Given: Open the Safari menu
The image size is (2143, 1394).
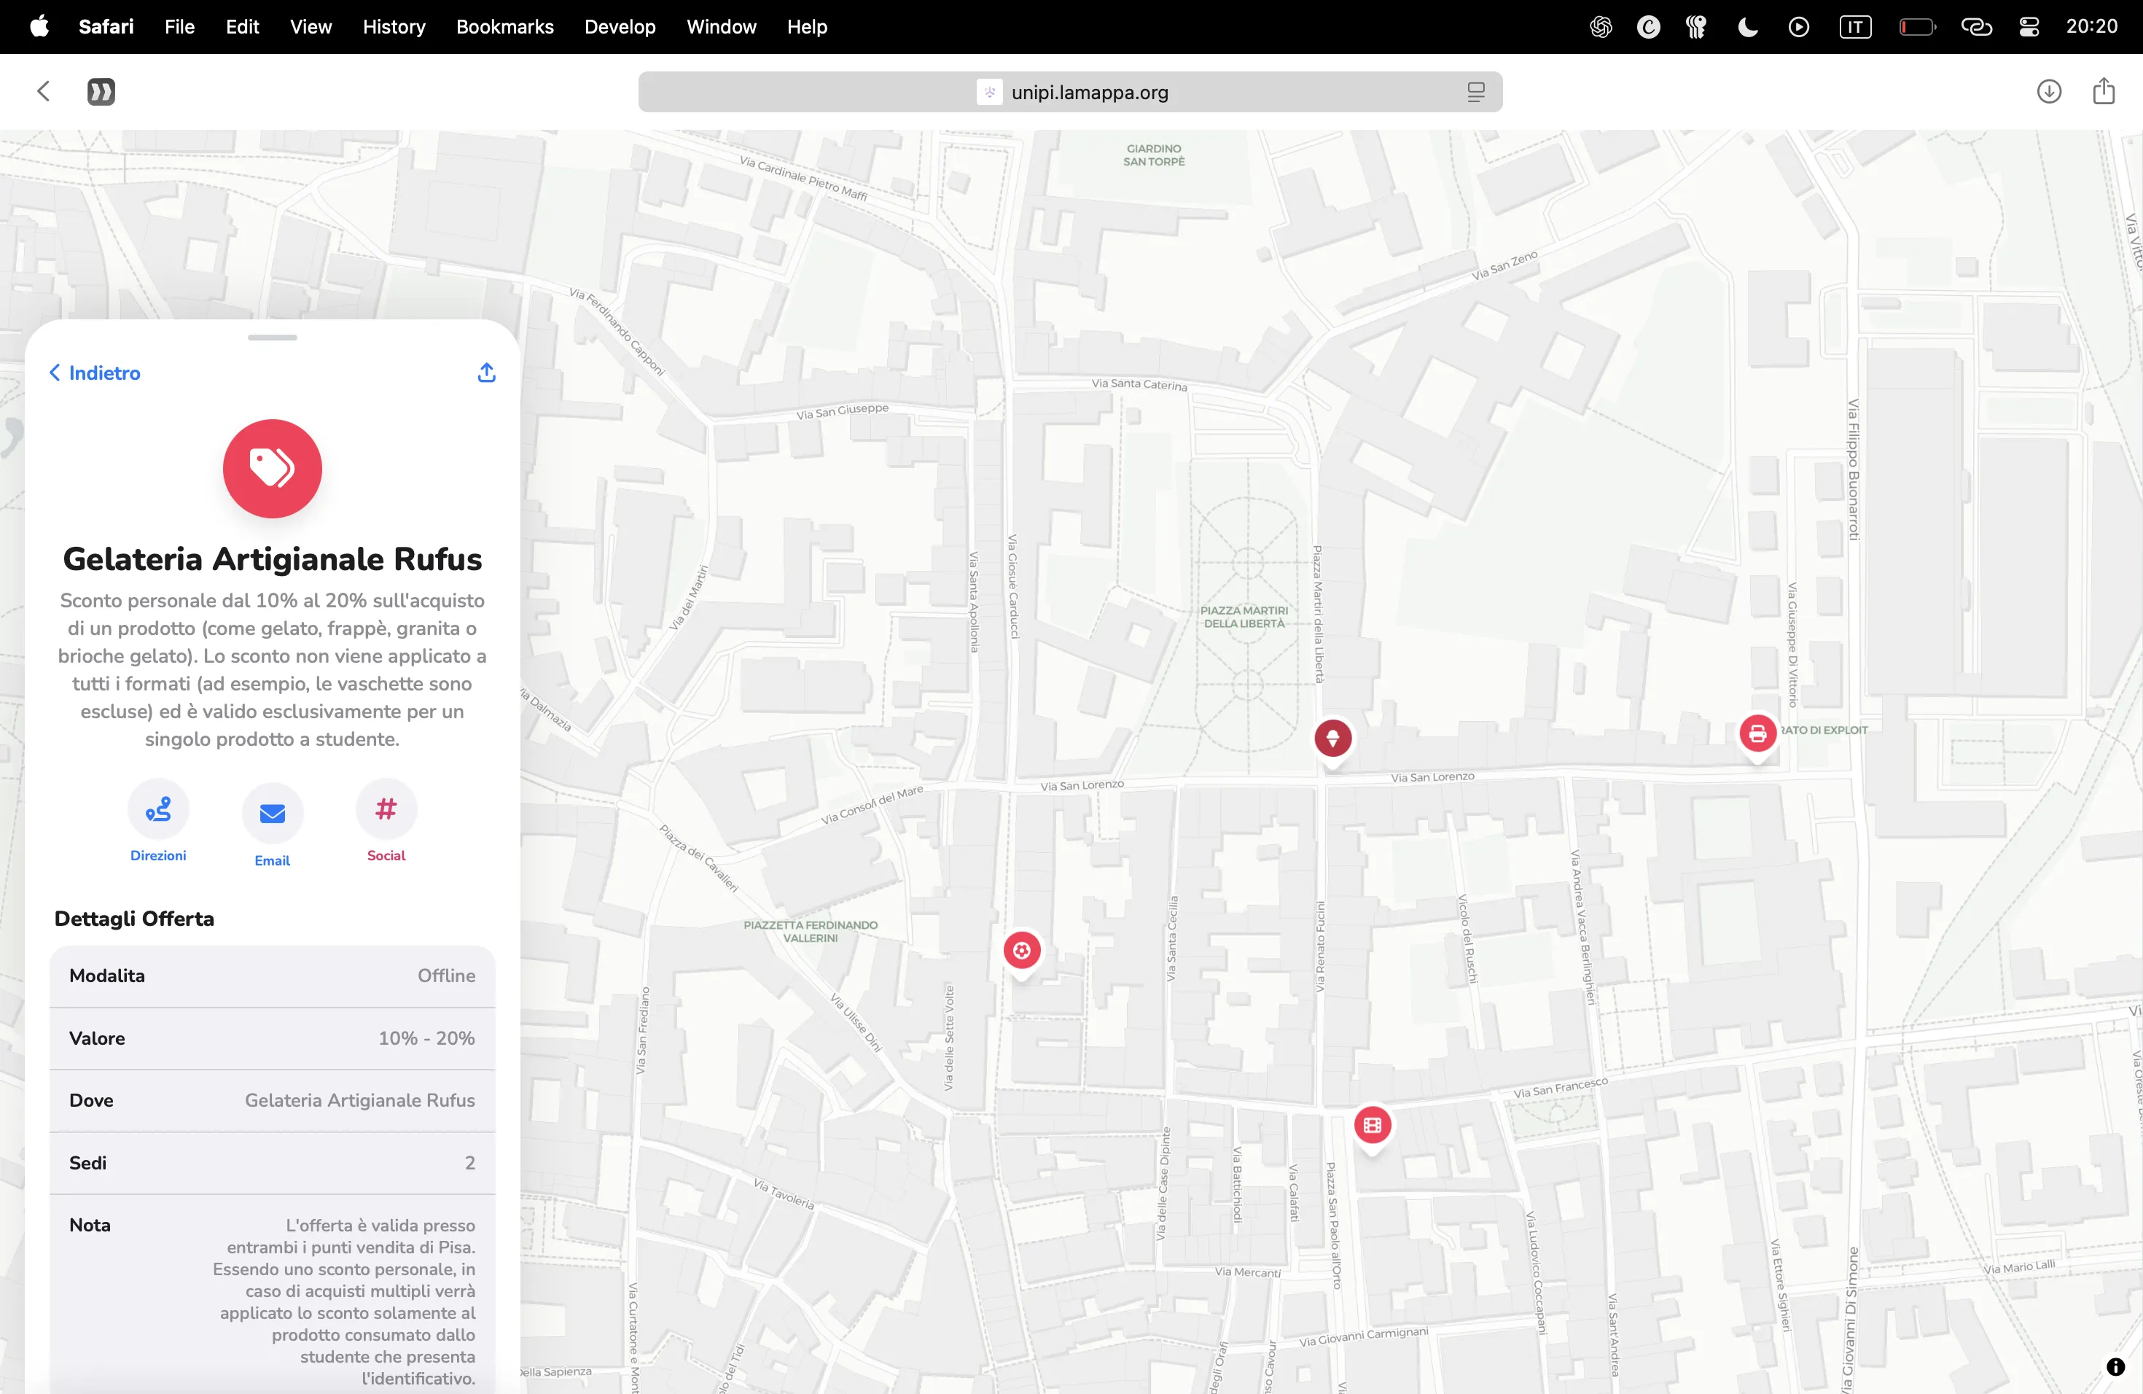Looking at the screenshot, I should (x=106, y=26).
